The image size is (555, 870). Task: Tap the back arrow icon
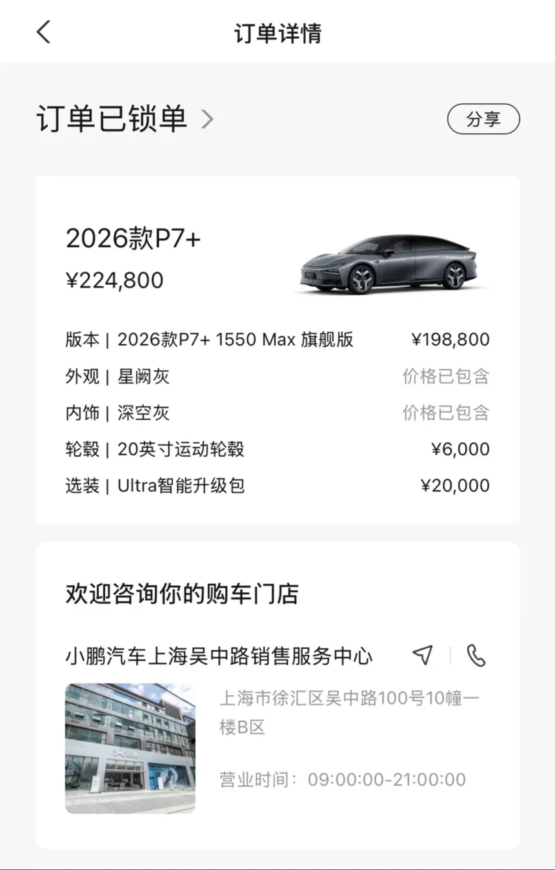[x=43, y=32]
